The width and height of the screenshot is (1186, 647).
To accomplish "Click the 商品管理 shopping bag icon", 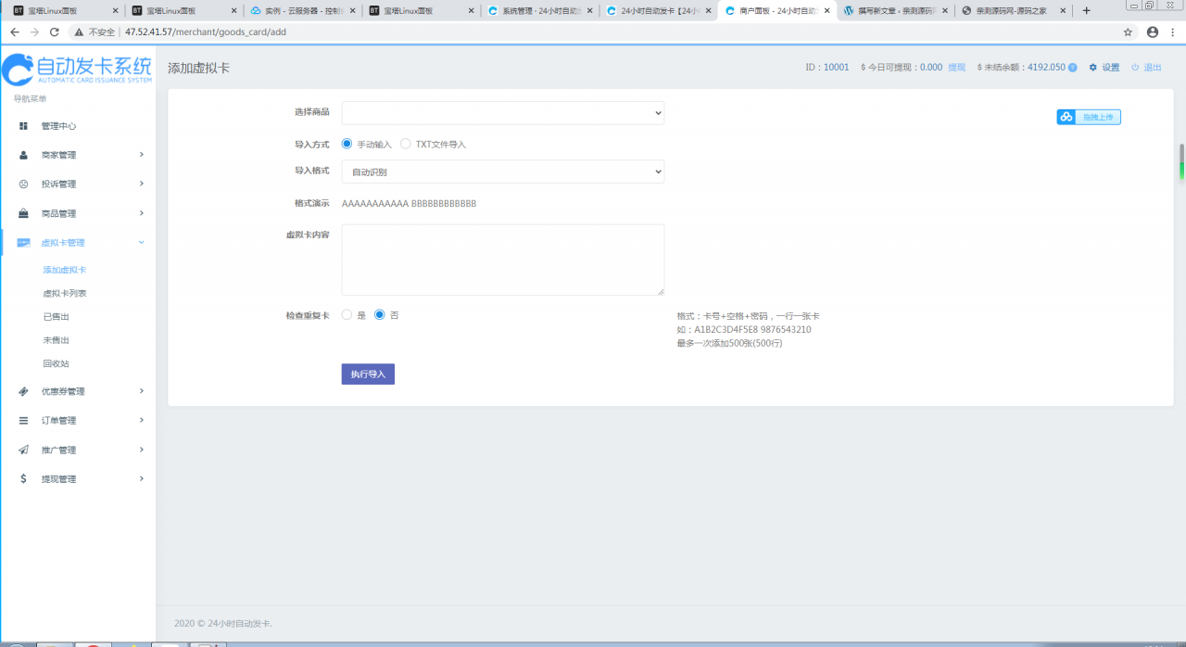I will [23, 213].
